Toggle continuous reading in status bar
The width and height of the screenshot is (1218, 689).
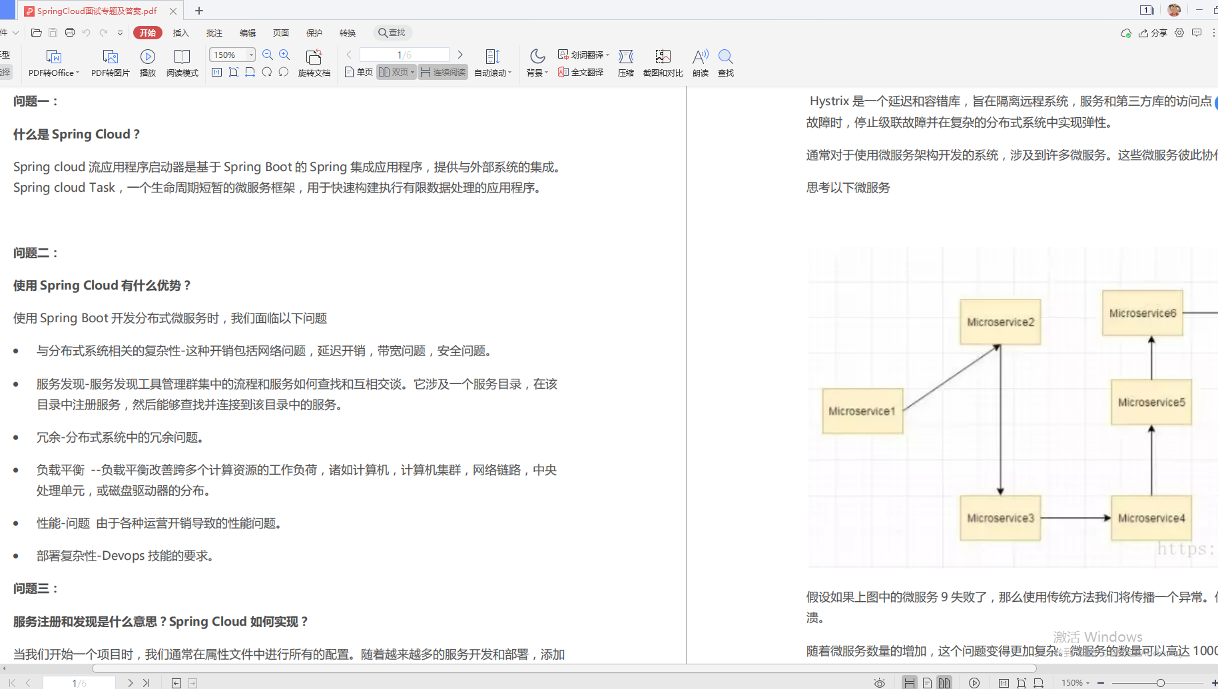(910, 683)
